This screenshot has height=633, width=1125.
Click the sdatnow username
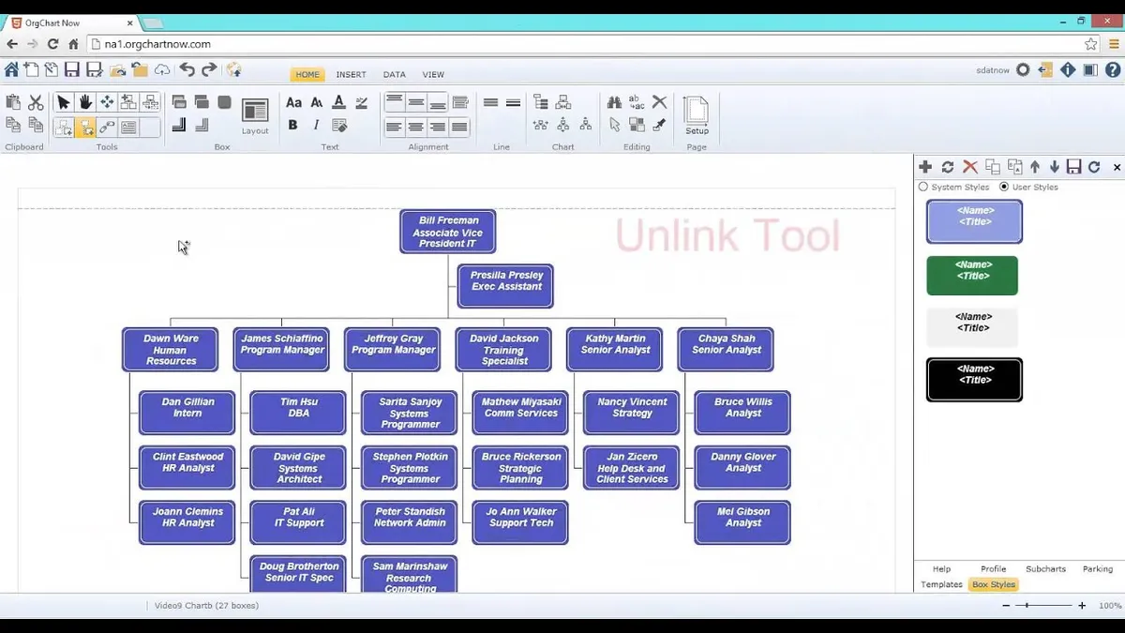993,70
